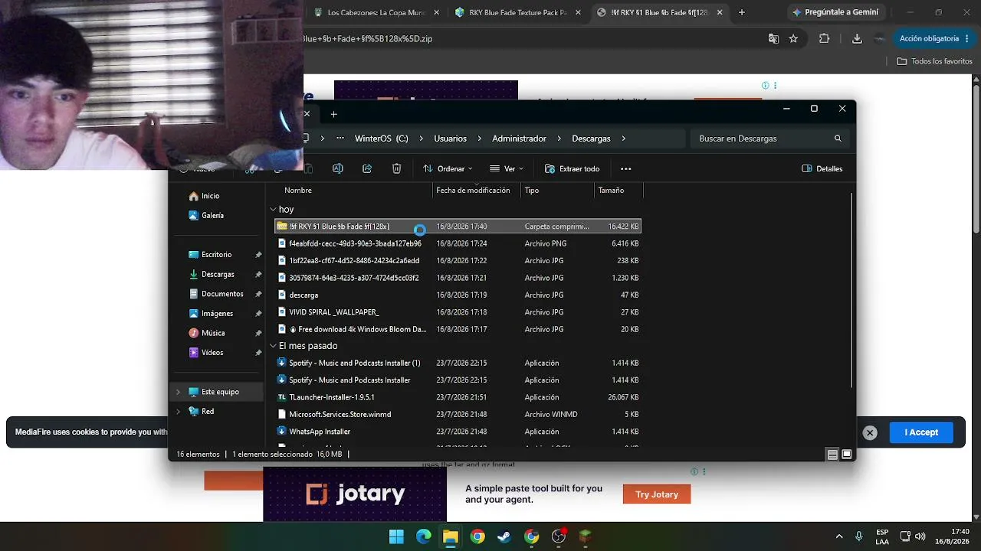Collapse the 'hoy' file group

(273, 209)
